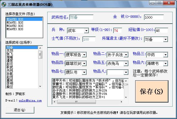Click right arrow of description horizontal scrollbar

[x=121, y=102]
